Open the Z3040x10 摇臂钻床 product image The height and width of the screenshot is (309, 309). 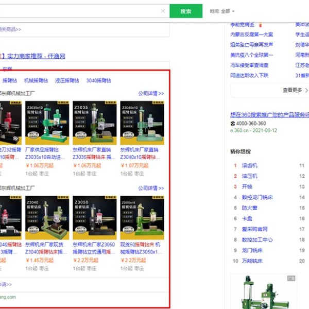pyautogui.click(x=142, y=123)
